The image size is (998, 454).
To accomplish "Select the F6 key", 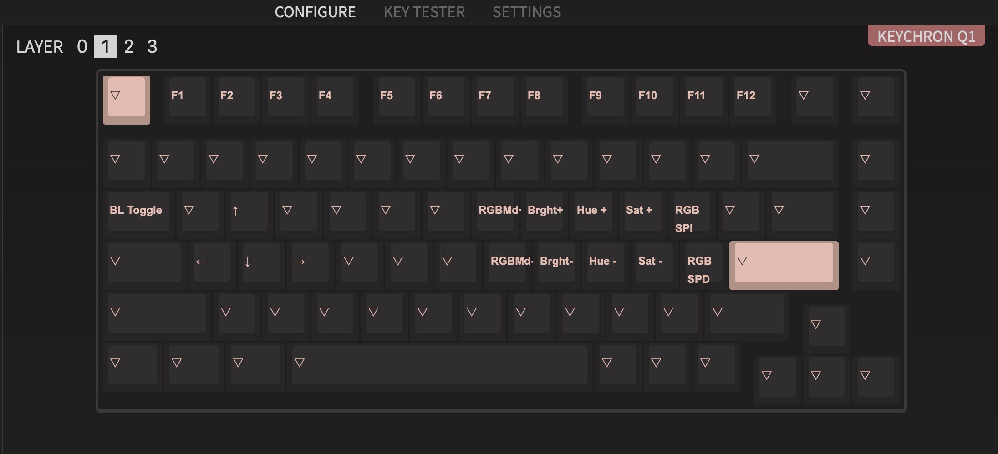I will (x=446, y=100).
